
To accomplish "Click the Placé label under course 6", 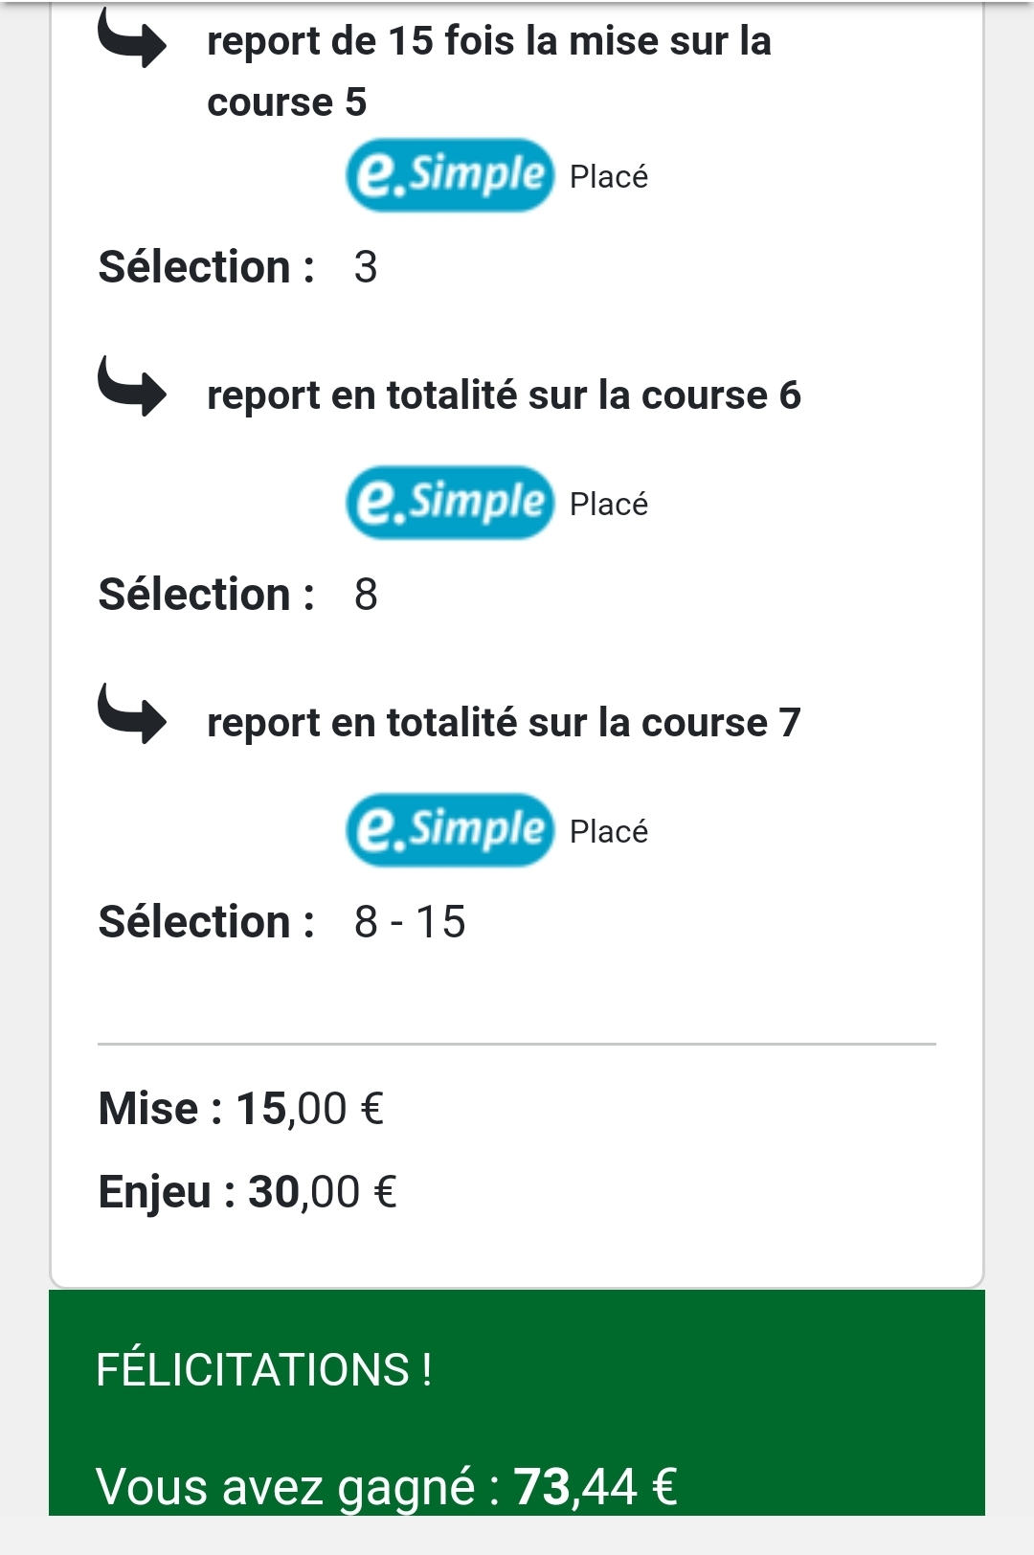I will click(x=609, y=504).
